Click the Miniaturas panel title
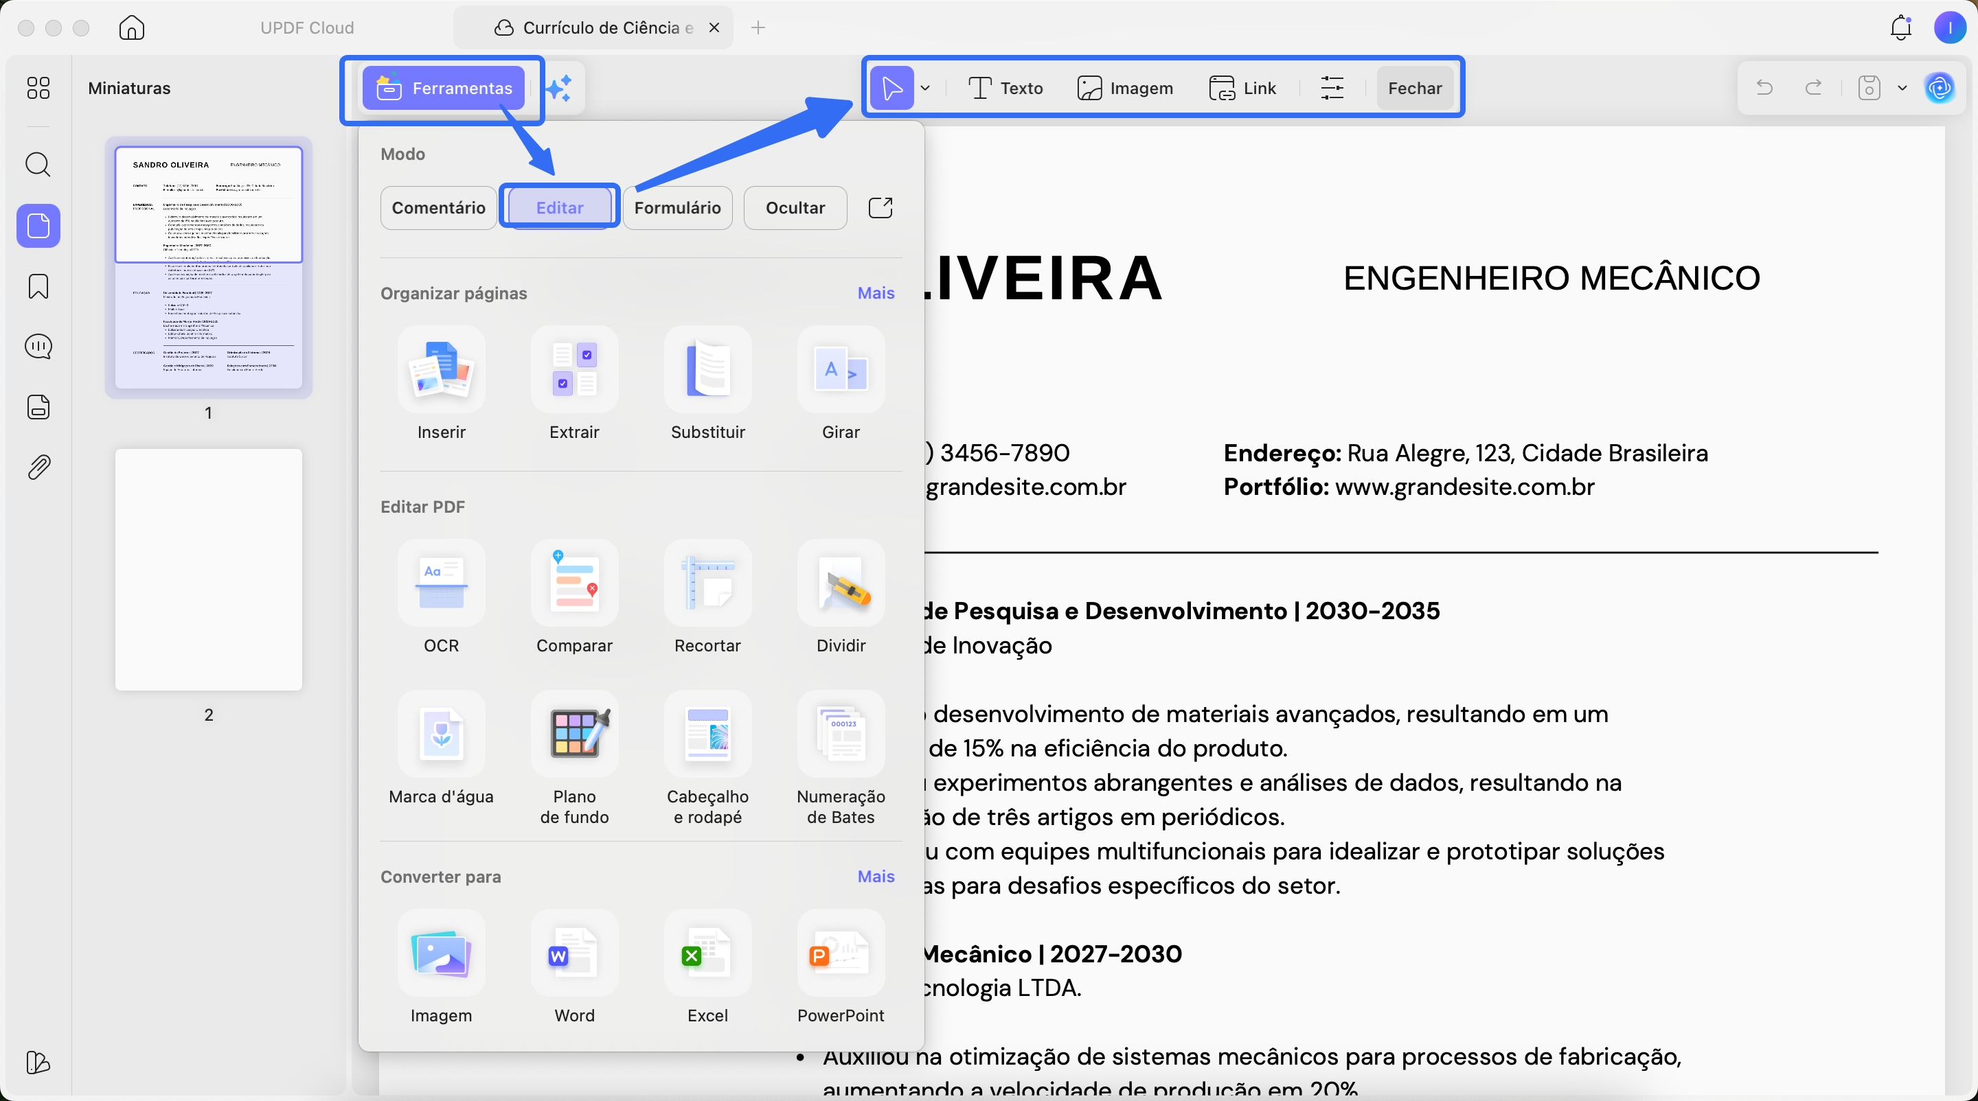Image resolution: width=1978 pixels, height=1101 pixels. (129, 89)
